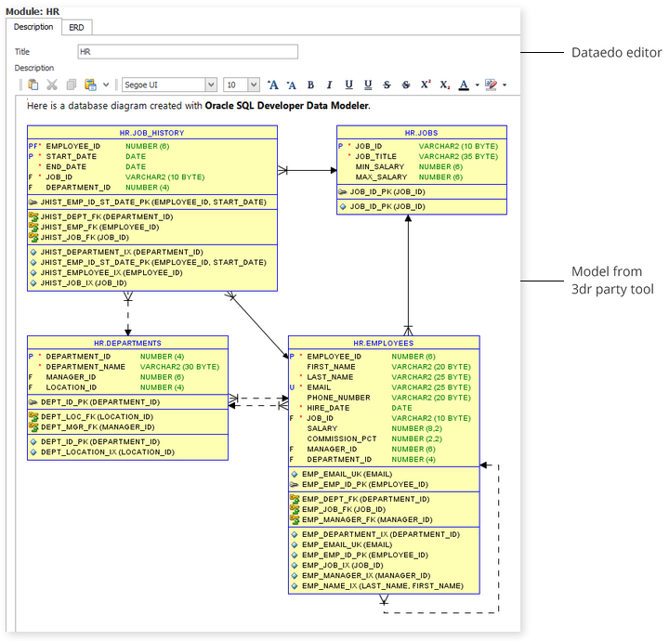Insert superscript using the X² icon
Image resolution: width=669 pixels, height=641 pixels.
click(426, 85)
